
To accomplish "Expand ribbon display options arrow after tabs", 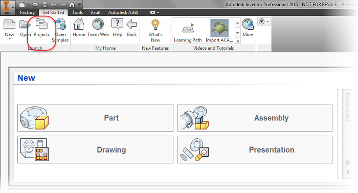I will click(x=158, y=13).
